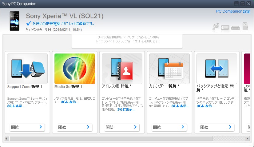254x147 pixels.
Task: Click the left arrow of horizontal scrollbar
Action: (6, 139)
